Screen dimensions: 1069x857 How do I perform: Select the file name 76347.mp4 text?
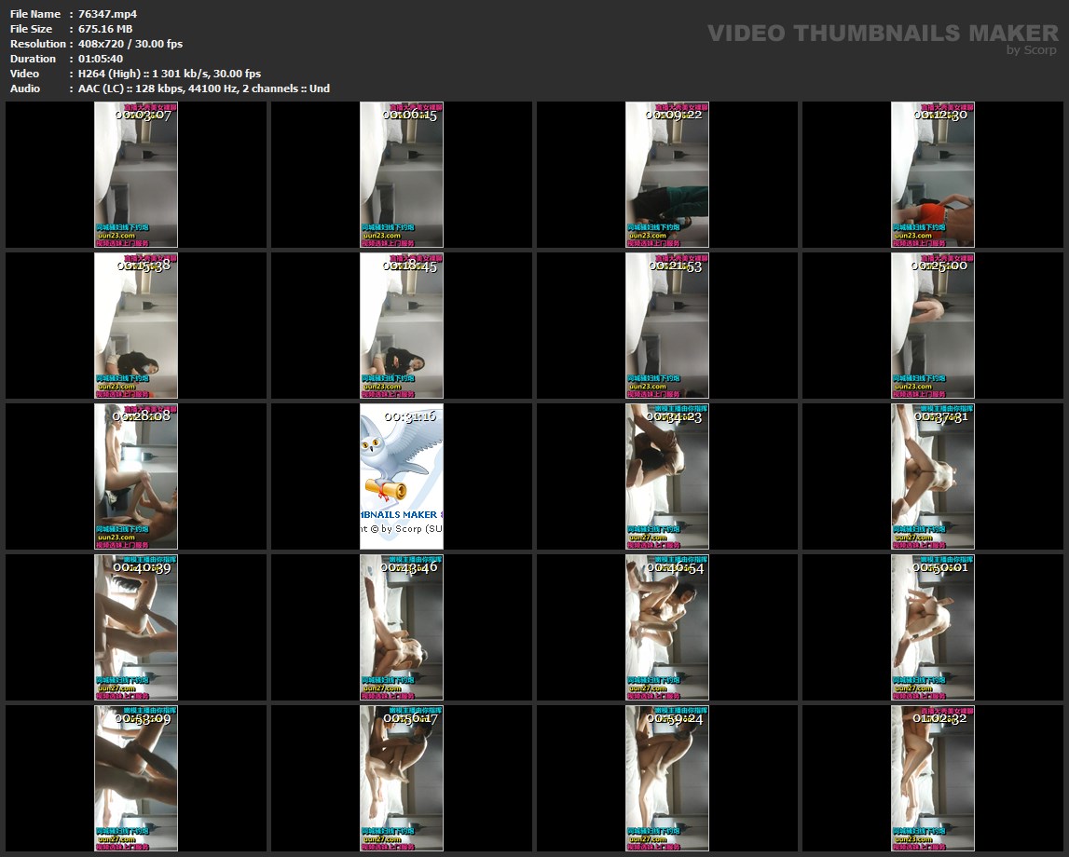point(107,14)
